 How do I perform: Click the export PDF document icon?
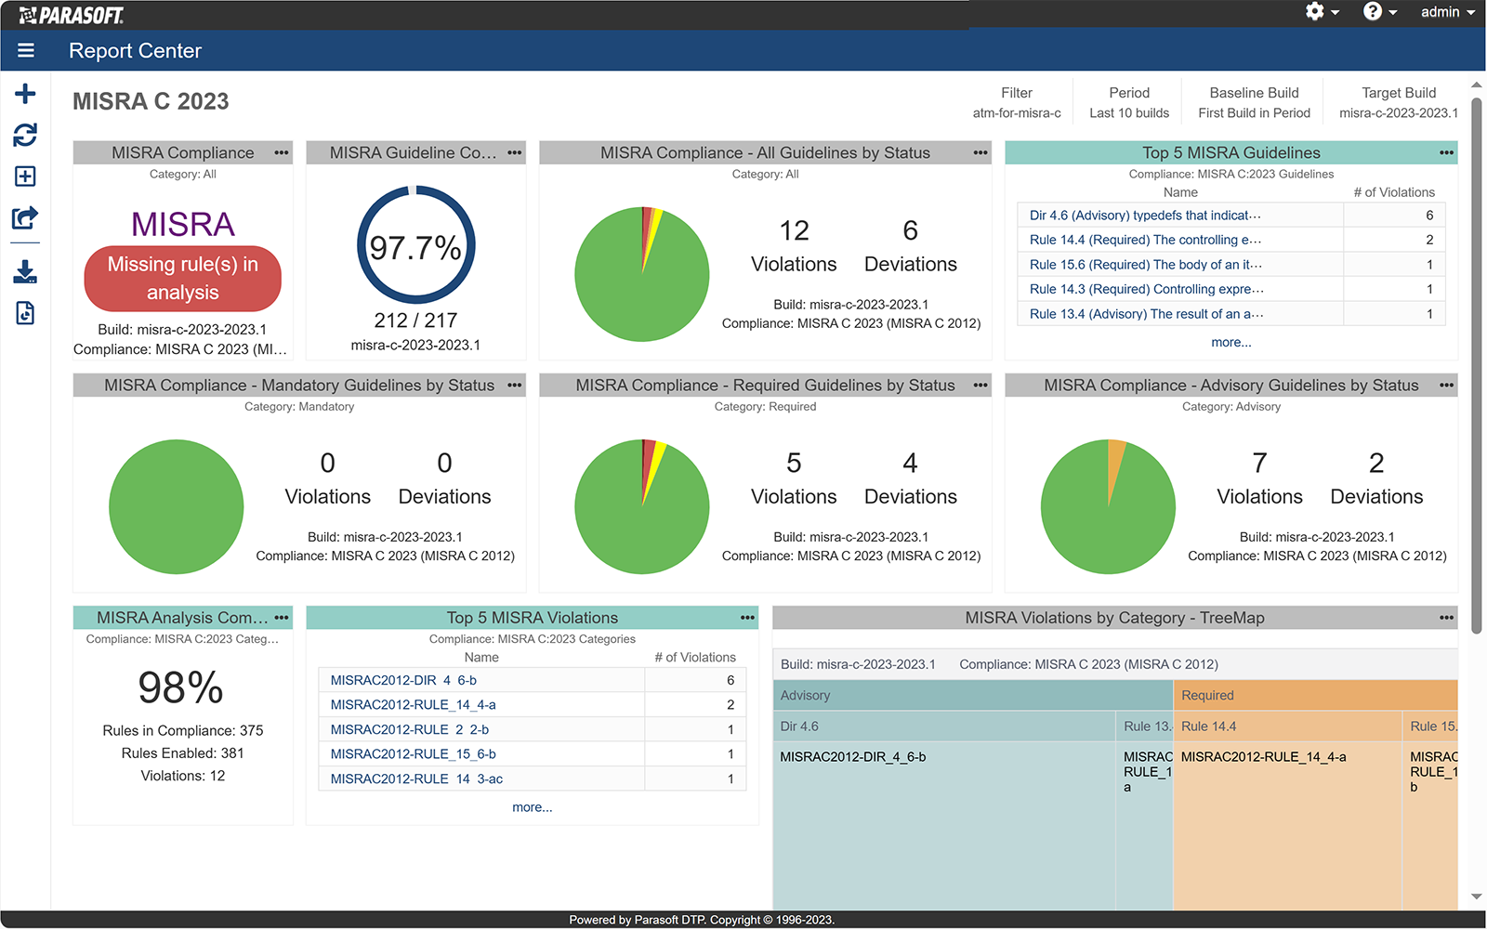tap(25, 313)
